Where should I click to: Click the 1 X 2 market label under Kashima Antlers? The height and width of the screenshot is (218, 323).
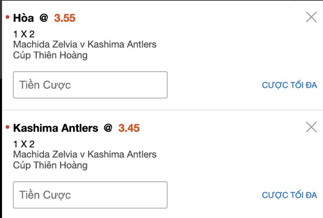tap(24, 144)
